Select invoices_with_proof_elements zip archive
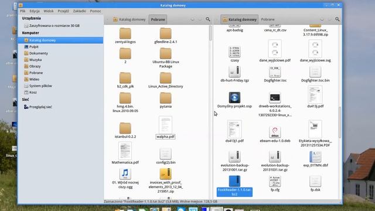This screenshot has width=375, height=211. point(165,174)
